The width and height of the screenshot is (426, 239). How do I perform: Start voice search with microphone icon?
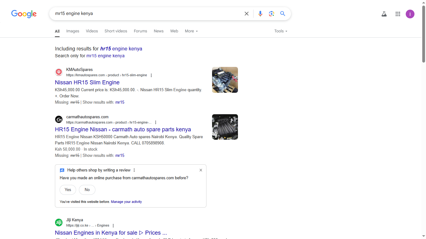[x=260, y=14]
